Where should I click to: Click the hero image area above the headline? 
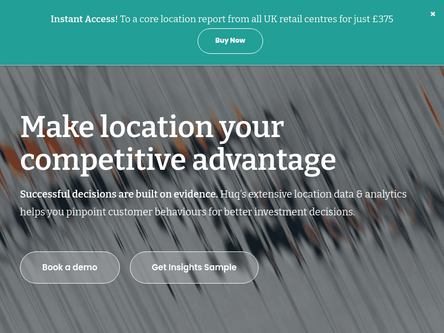222,88
